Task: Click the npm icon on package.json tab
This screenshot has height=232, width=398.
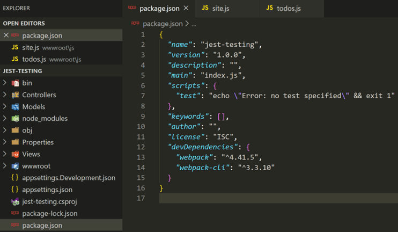Action: coord(132,8)
